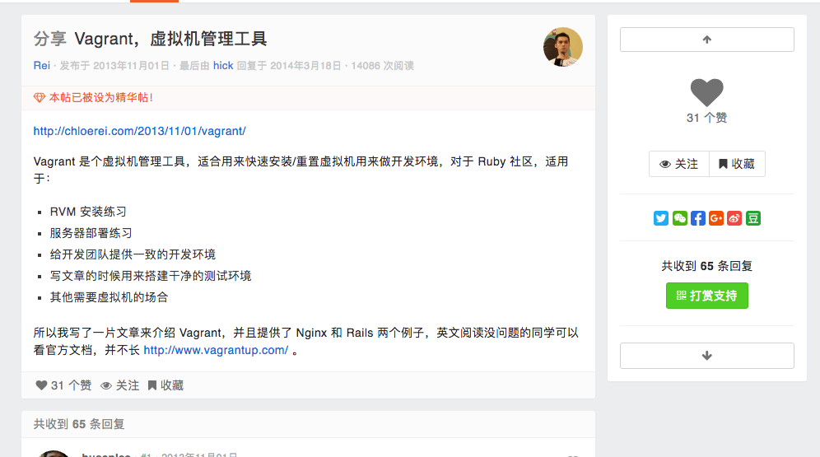
Task: Share post via Twitter icon
Action: coord(661,218)
